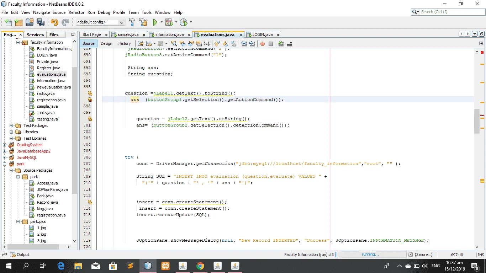The width and height of the screenshot is (486, 273).
Task: Toggle Rectangular Selection icon
Action: coord(207,44)
